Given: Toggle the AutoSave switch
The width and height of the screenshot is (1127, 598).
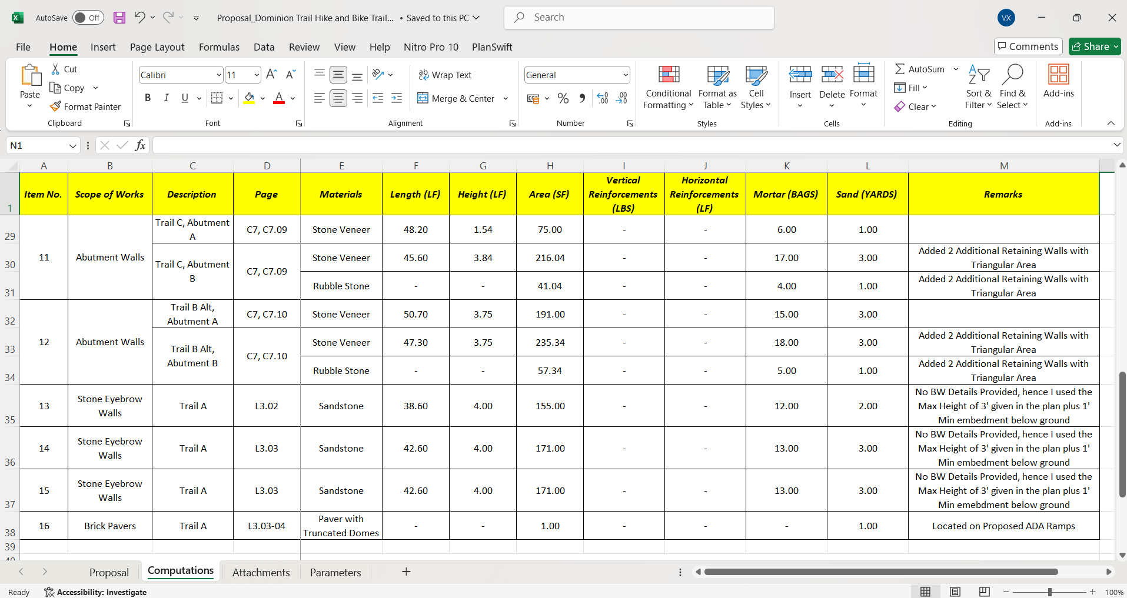Looking at the screenshot, I should (88, 18).
